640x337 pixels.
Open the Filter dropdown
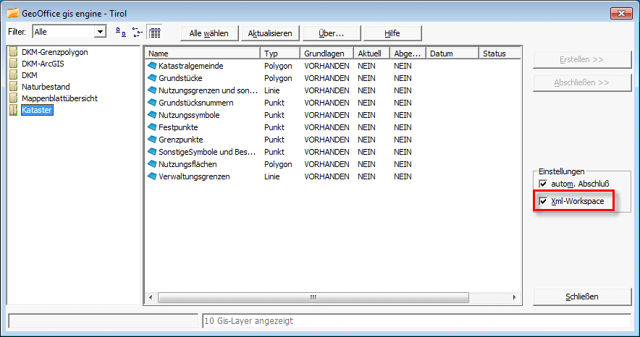tap(100, 32)
